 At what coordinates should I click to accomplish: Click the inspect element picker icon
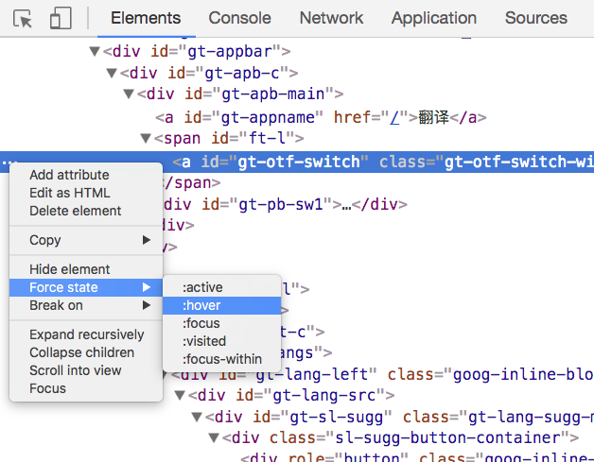click(x=24, y=18)
